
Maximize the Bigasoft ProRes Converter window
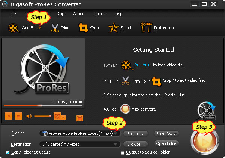(204, 4)
